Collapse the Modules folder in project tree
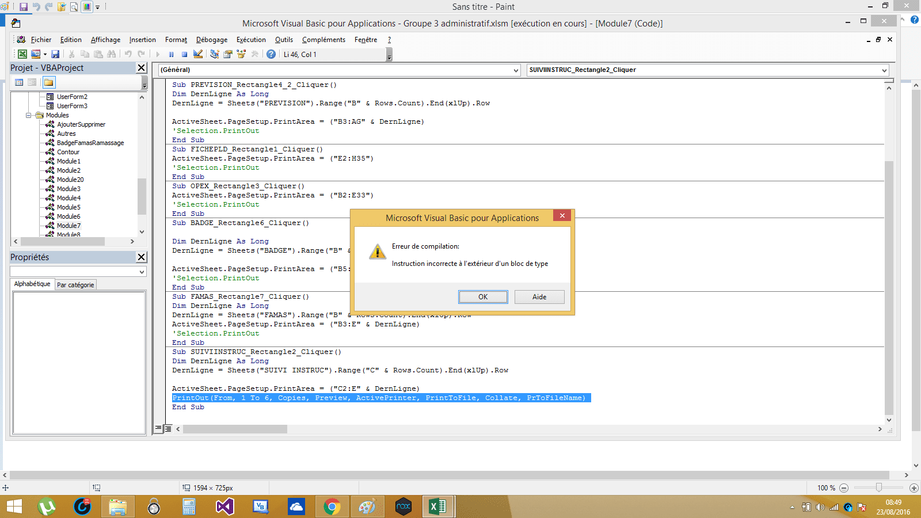 click(x=29, y=115)
